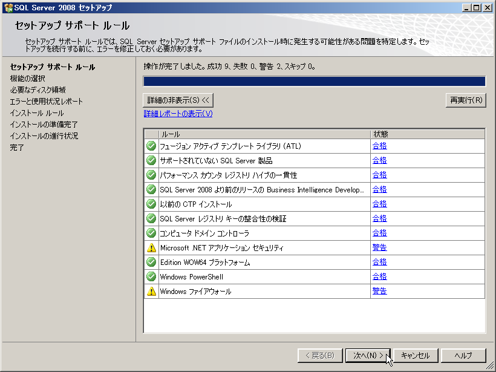The height and width of the screenshot is (372, 496).
Task: Click rule text Windows ファイアウォール
Action: (x=195, y=292)
